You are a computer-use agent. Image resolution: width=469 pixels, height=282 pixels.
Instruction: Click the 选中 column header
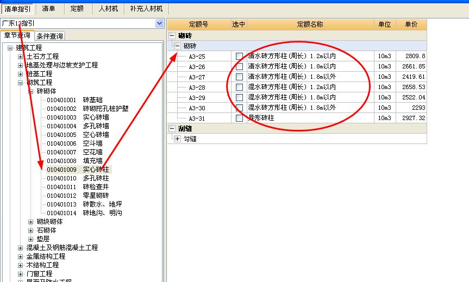tap(239, 24)
